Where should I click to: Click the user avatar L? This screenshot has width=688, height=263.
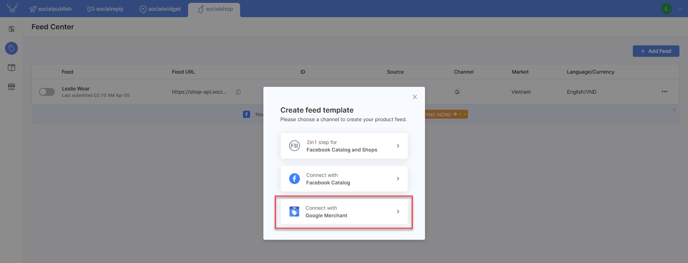click(x=666, y=9)
